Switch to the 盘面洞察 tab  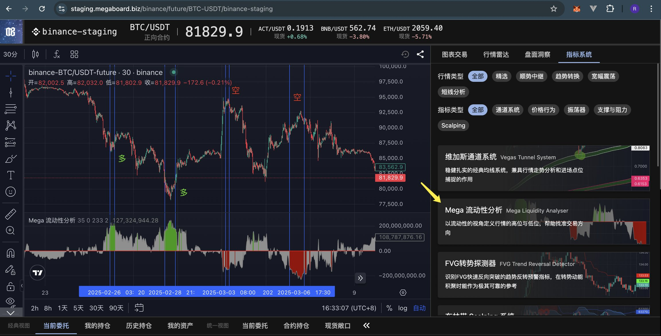537,54
